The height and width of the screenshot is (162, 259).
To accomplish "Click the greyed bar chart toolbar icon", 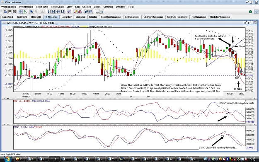I will click(x=43, y=12).
